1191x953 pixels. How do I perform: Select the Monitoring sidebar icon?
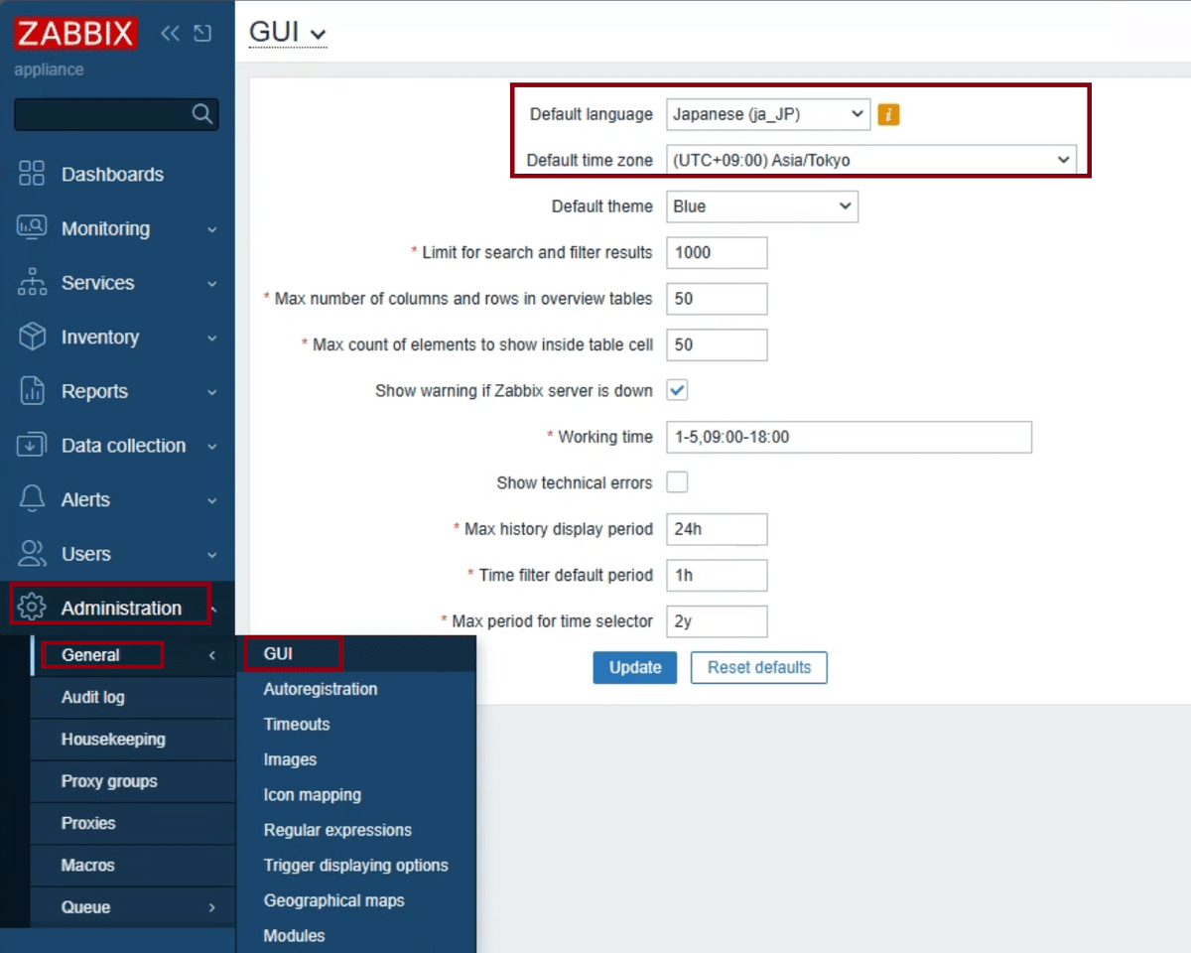point(31,228)
